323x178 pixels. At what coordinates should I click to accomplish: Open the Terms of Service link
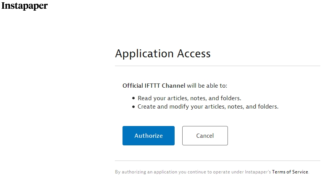tap(290, 172)
